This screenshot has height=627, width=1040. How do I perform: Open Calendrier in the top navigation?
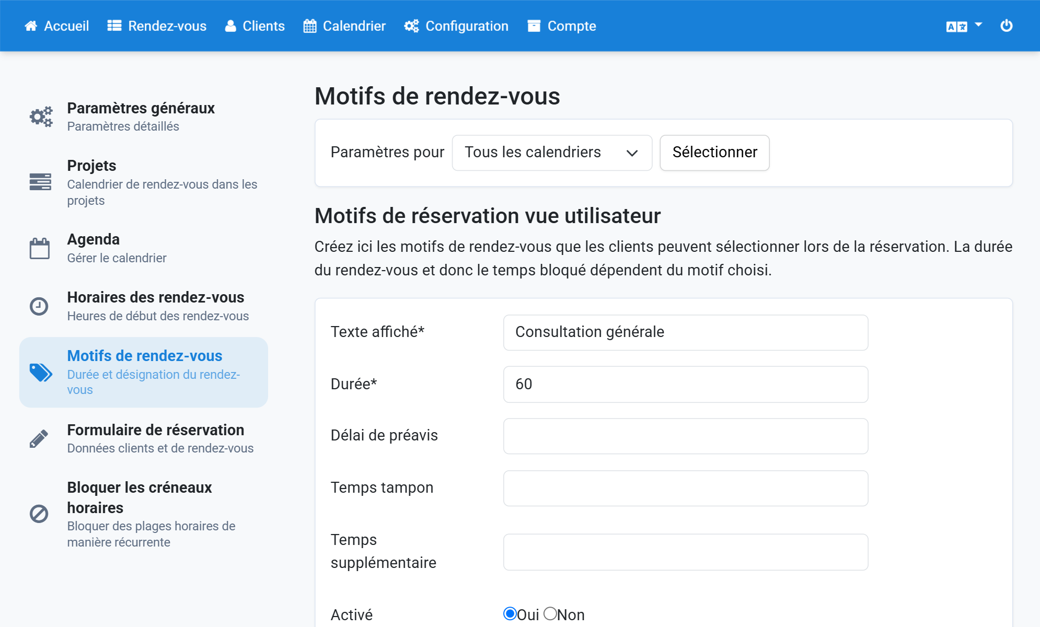tap(344, 26)
